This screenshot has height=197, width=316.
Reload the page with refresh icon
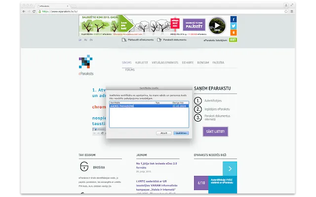point(34,11)
